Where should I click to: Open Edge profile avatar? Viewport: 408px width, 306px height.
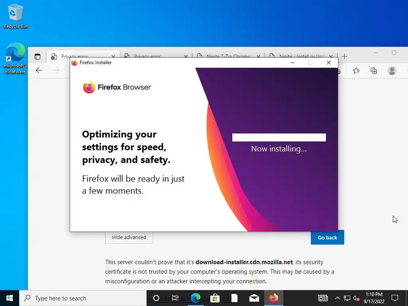tap(392, 71)
